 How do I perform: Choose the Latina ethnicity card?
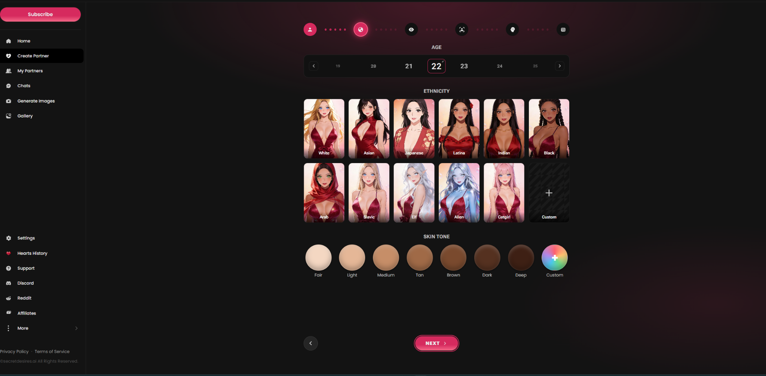point(459,129)
